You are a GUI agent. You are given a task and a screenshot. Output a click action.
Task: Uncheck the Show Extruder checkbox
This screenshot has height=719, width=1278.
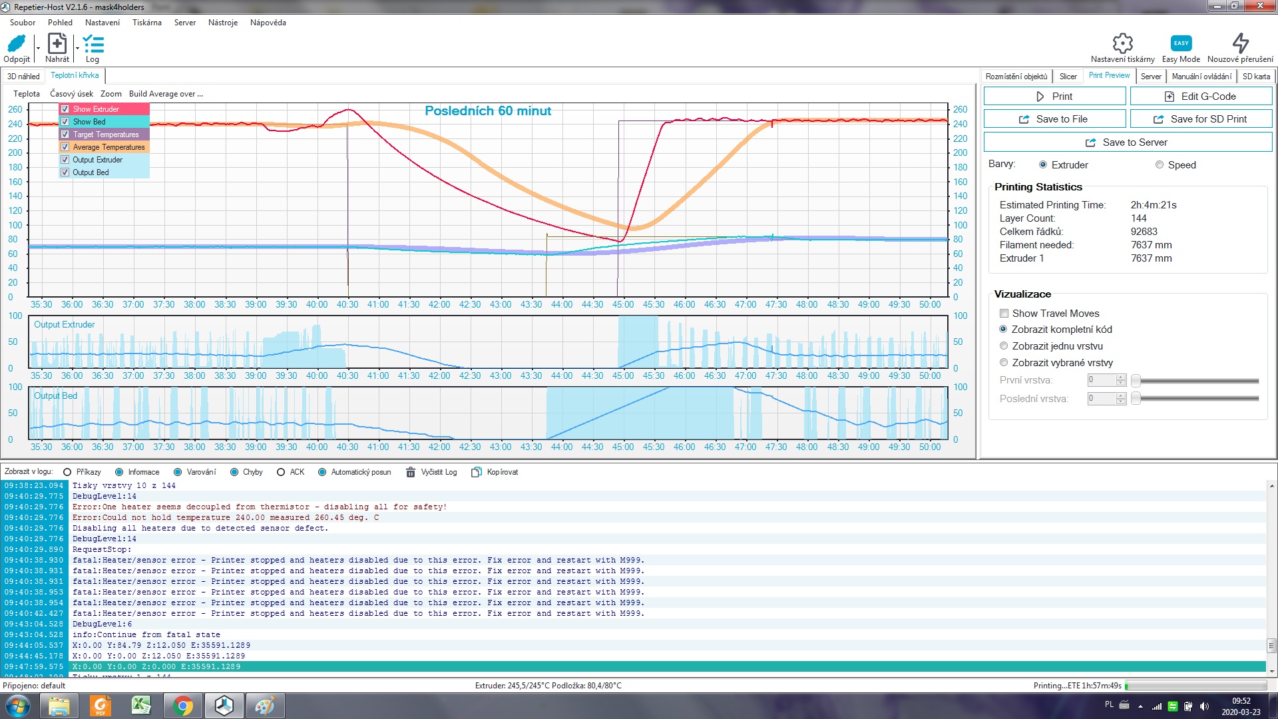click(x=65, y=109)
